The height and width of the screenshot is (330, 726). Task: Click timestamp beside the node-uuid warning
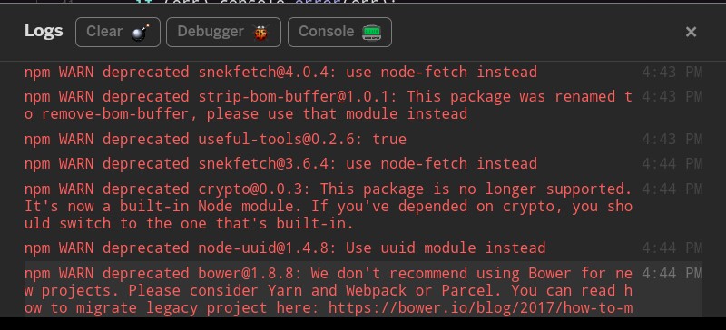[x=672, y=248]
